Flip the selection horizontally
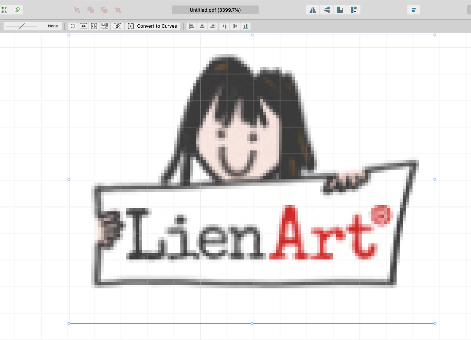471x340 pixels. [x=313, y=10]
